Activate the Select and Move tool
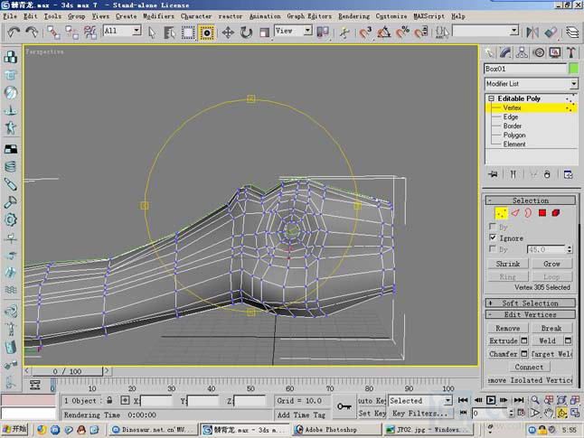Screen dimensions: 584x438 click(x=228, y=33)
